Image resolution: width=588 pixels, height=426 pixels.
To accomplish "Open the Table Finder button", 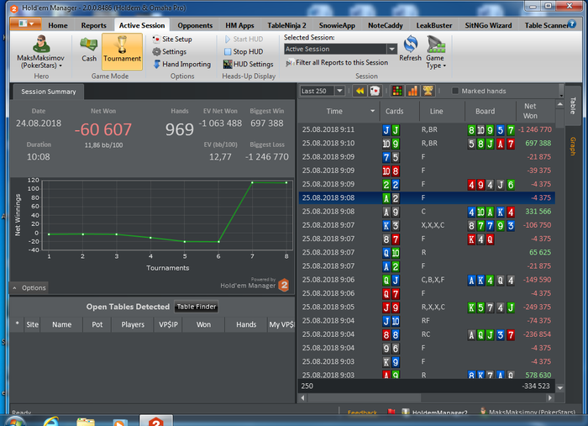I will pyautogui.click(x=197, y=307).
